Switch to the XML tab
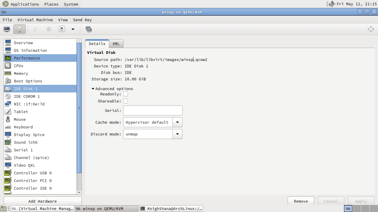The width and height of the screenshot is (378, 212). tap(116, 44)
